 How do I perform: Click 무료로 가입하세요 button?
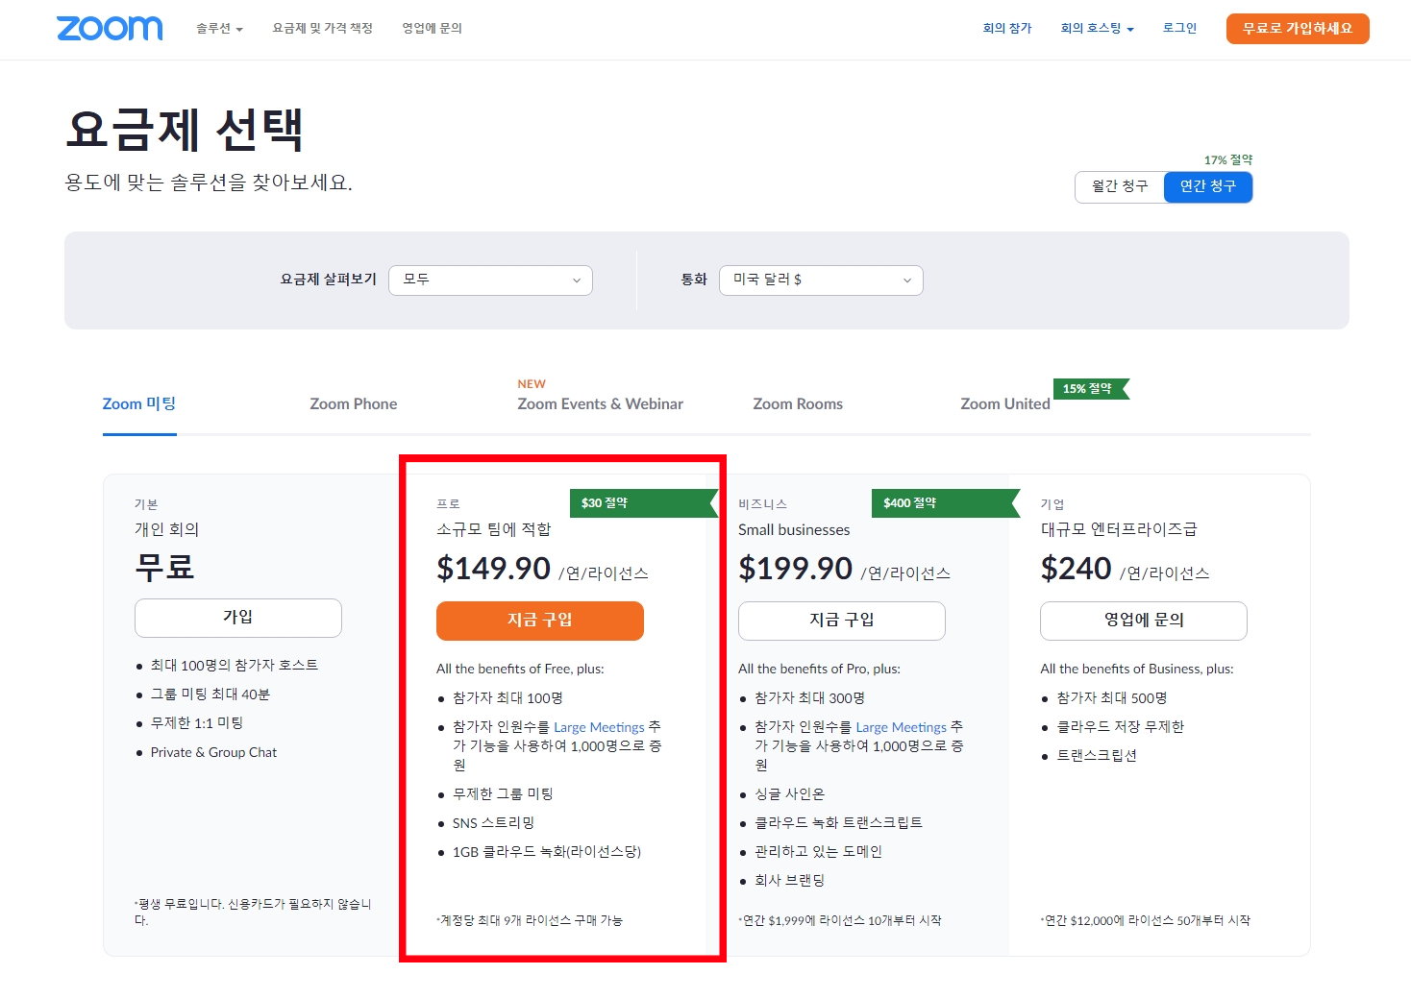1298,29
